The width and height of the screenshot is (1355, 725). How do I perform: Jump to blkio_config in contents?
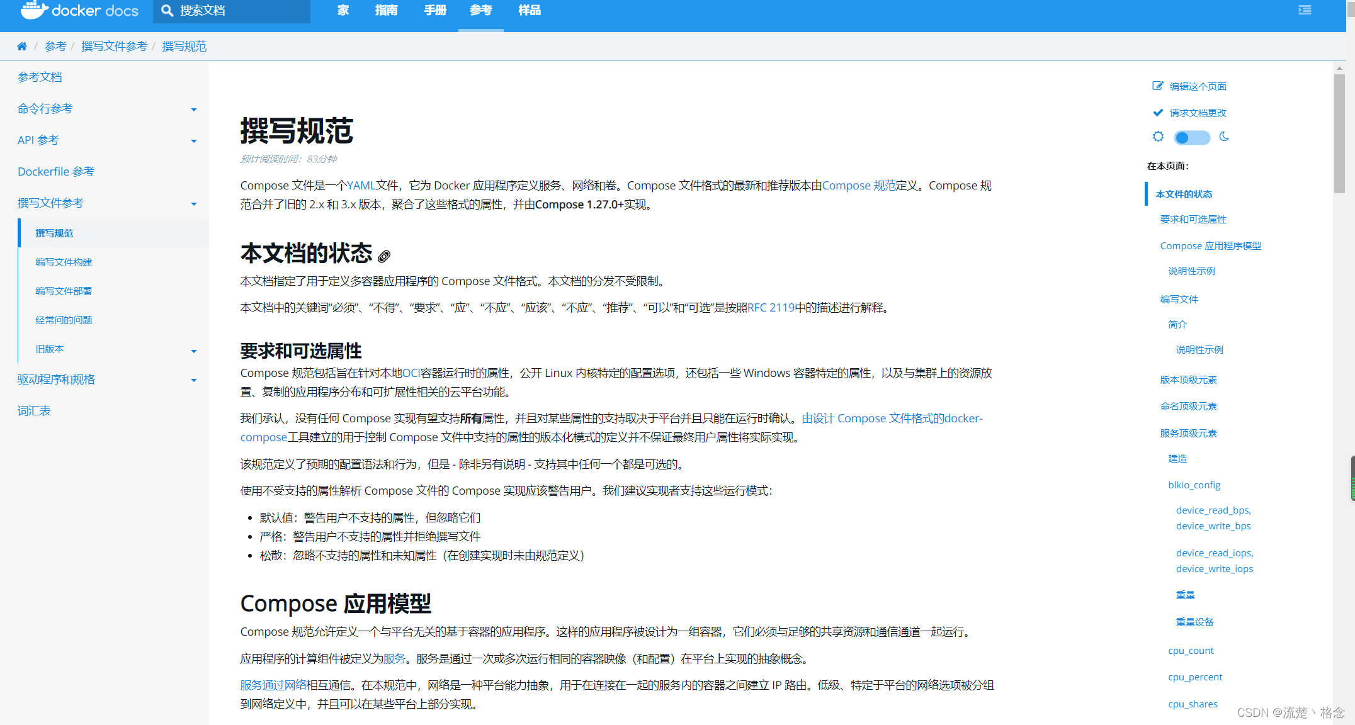pyautogui.click(x=1194, y=485)
